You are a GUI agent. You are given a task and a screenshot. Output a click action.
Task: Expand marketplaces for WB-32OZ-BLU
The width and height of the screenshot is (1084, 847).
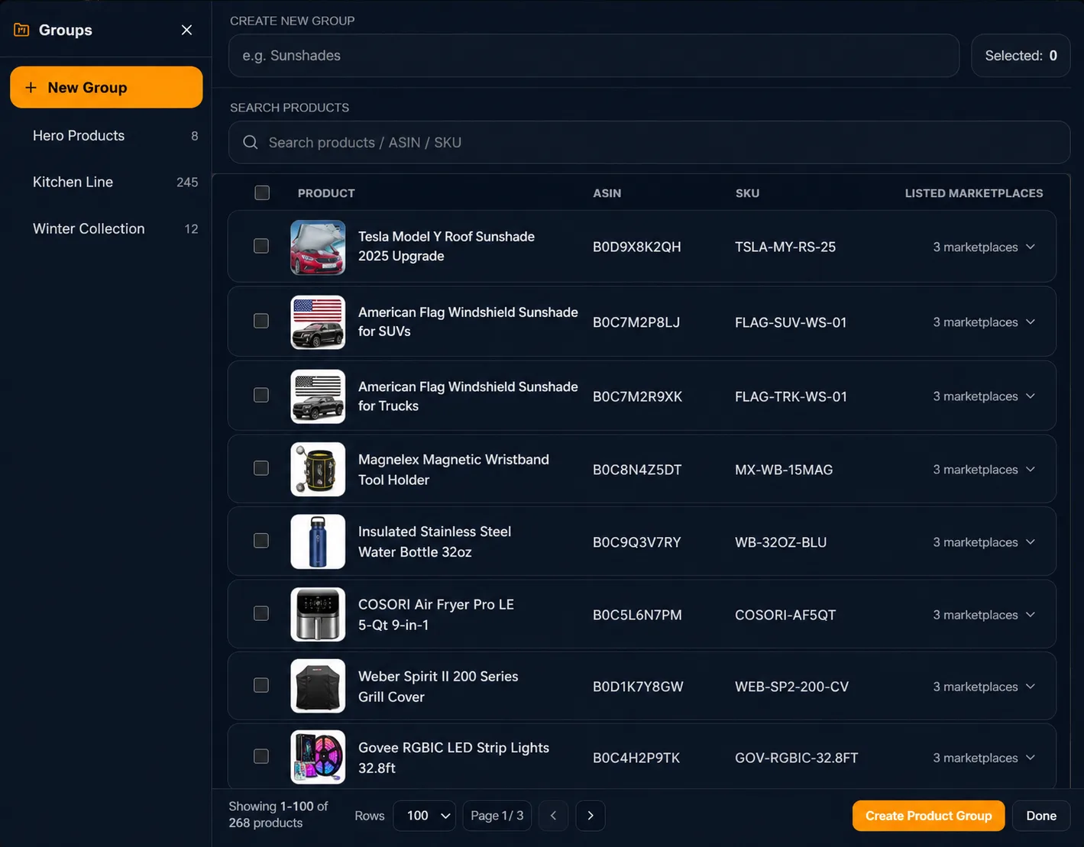[984, 542]
